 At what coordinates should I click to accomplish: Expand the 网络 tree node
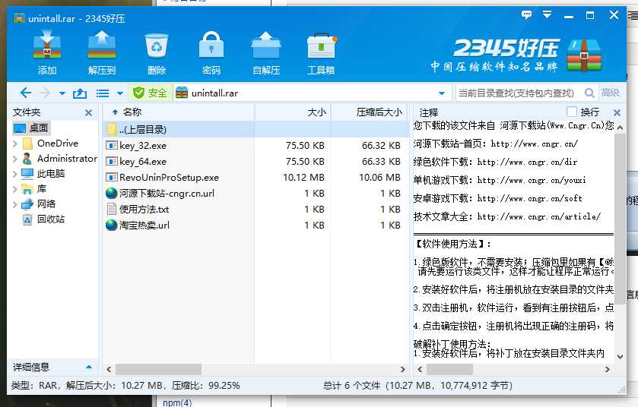[15, 204]
